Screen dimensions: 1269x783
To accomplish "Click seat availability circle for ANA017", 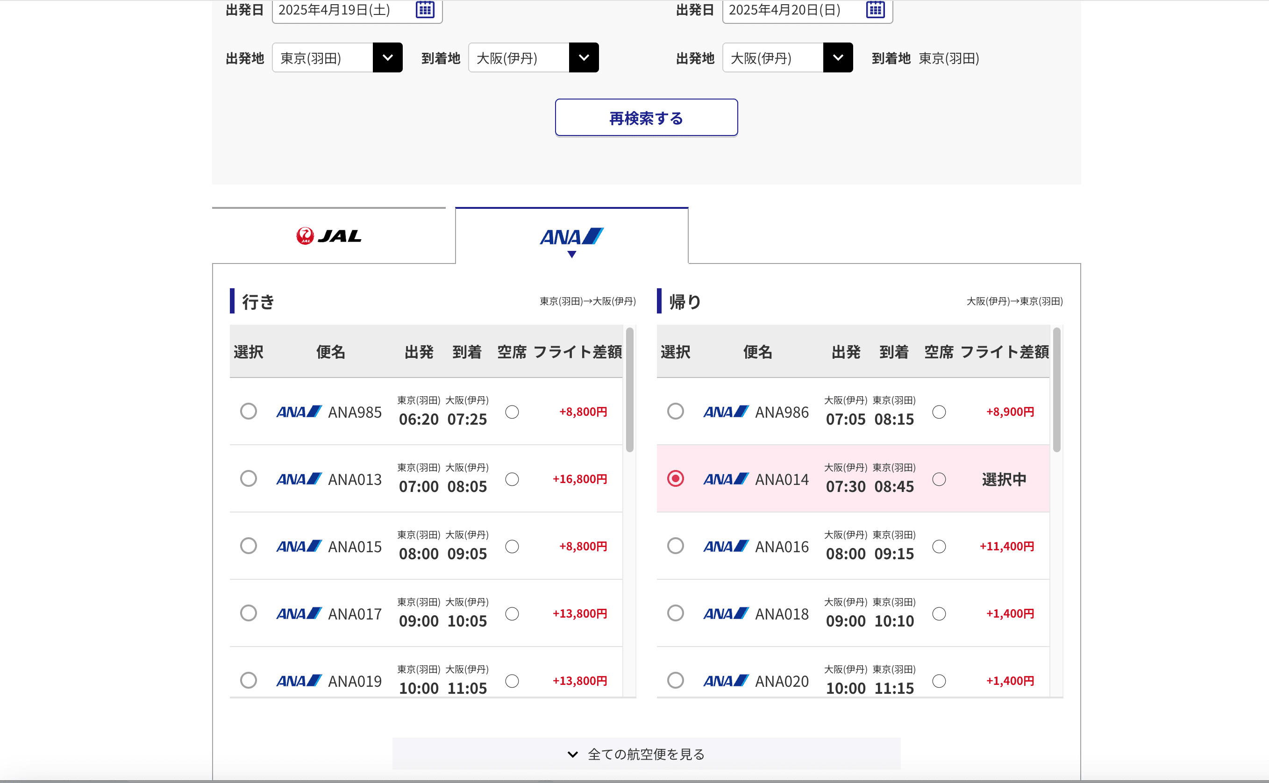I will pos(512,614).
